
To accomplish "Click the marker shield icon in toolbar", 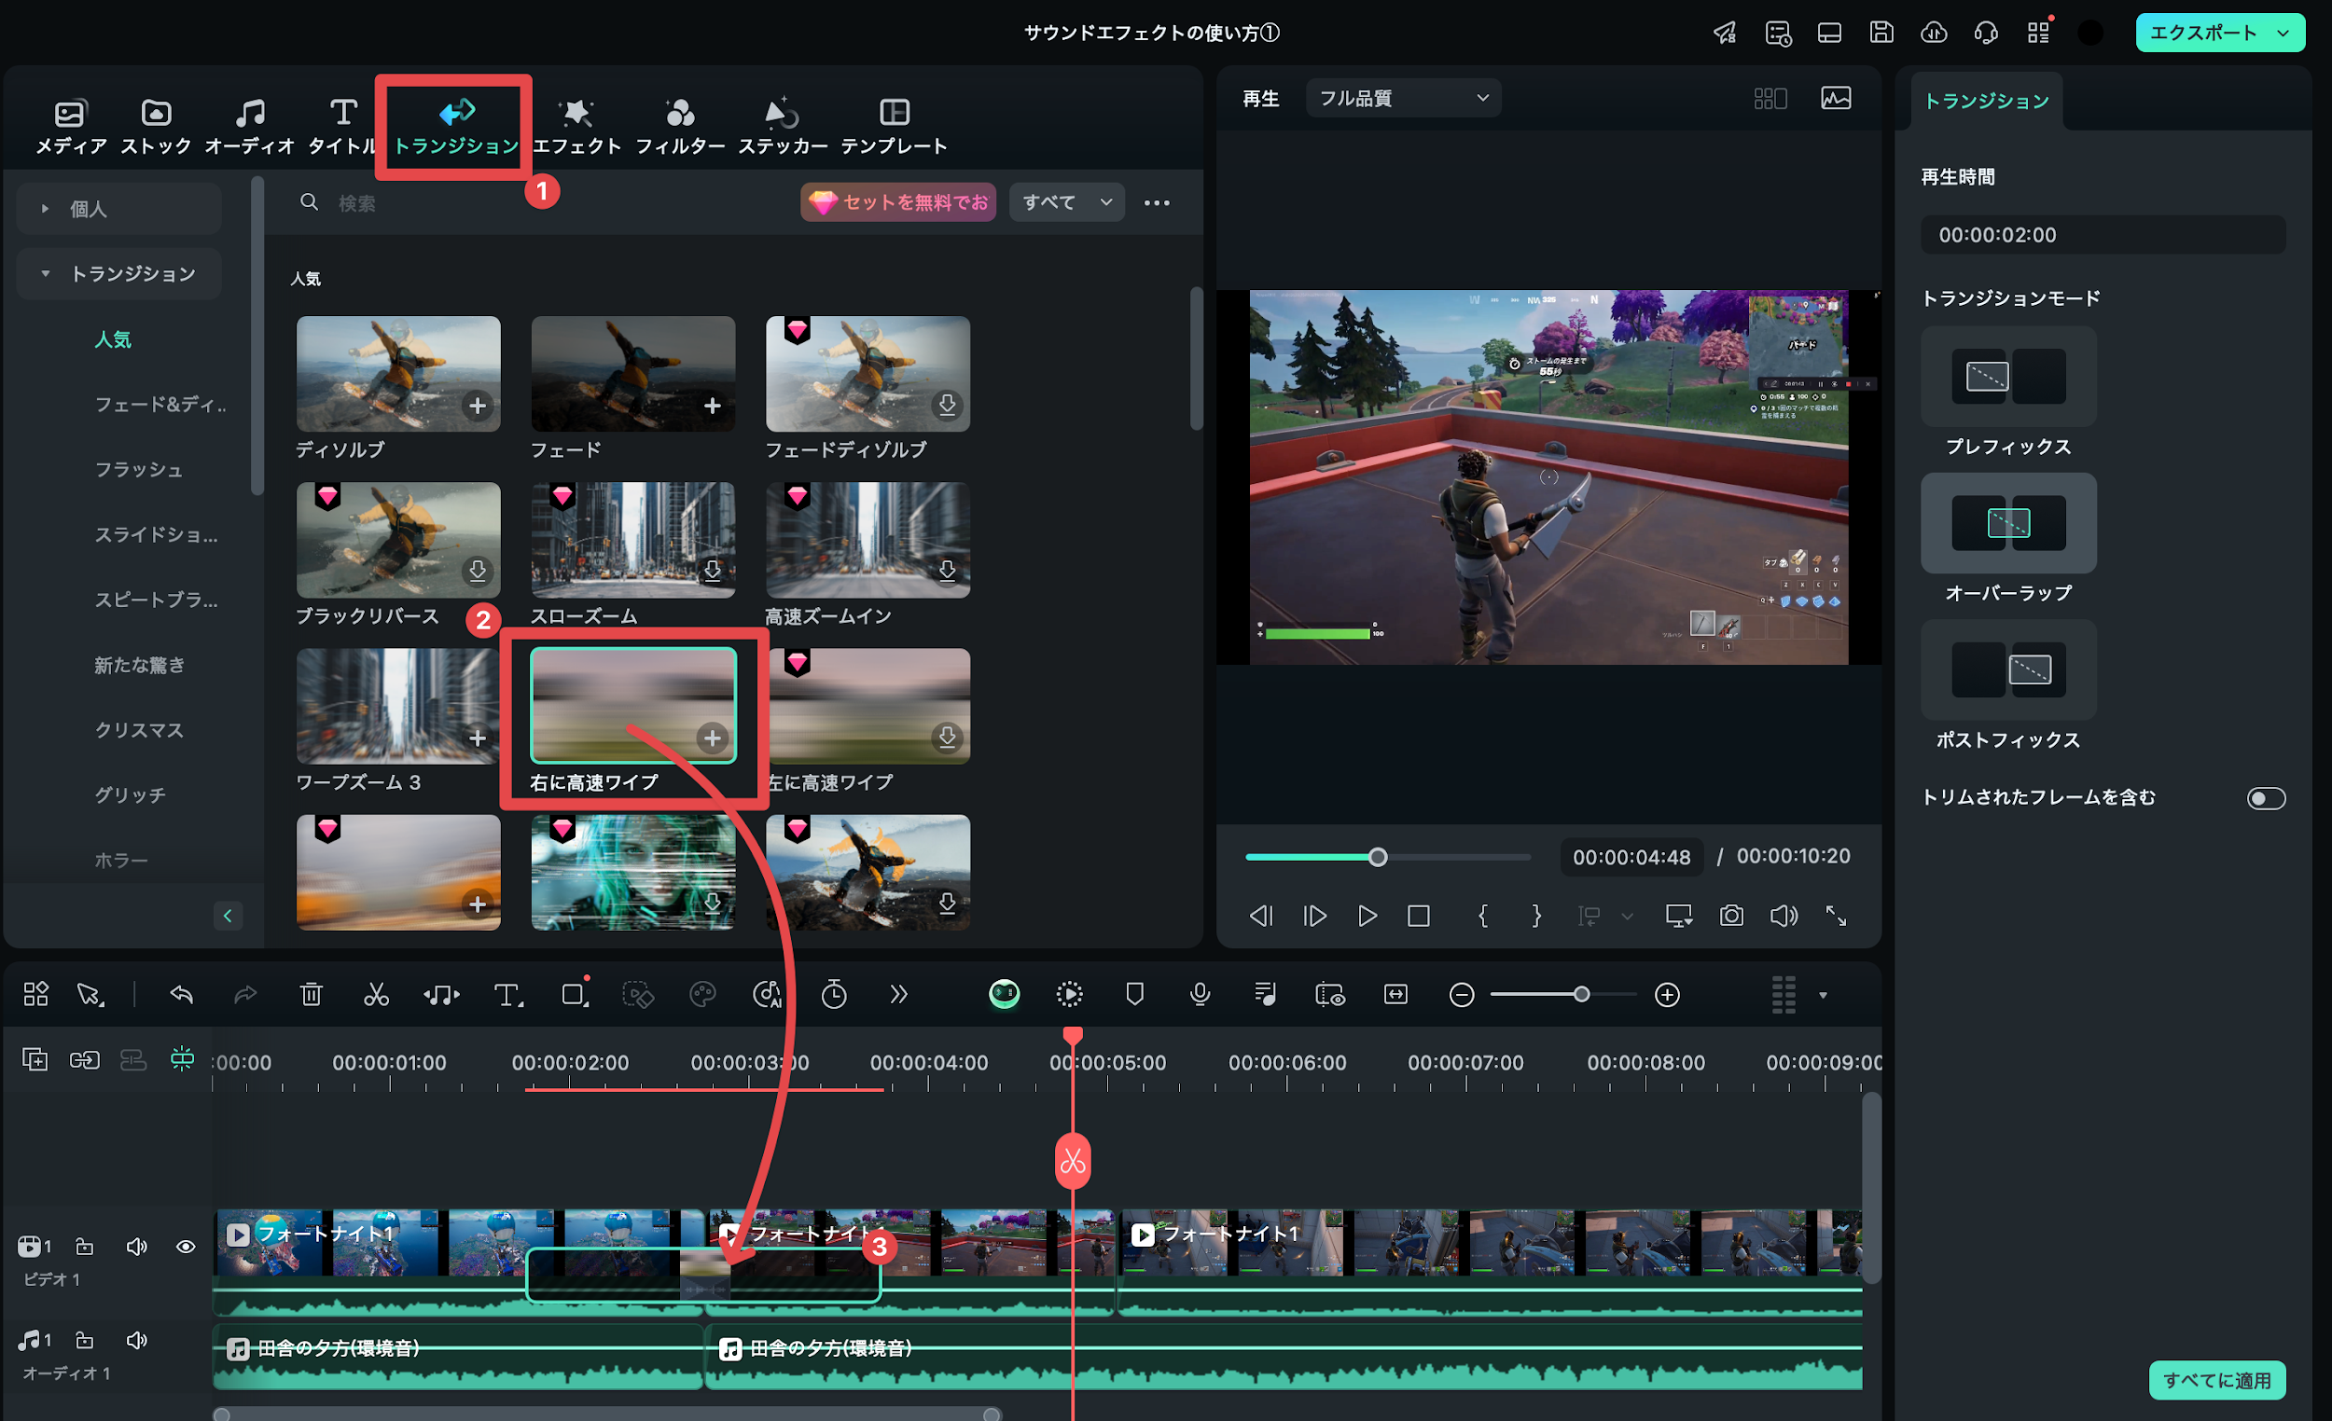I will coord(1135,994).
